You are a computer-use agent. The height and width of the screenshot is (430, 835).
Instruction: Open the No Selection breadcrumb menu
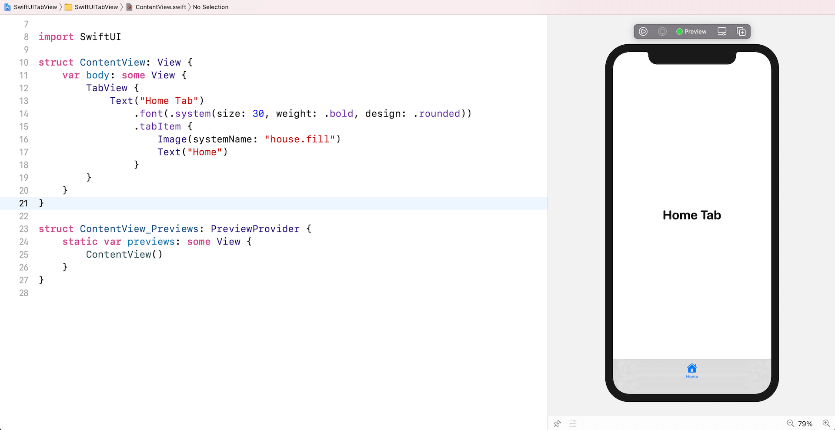tap(210, 7)
